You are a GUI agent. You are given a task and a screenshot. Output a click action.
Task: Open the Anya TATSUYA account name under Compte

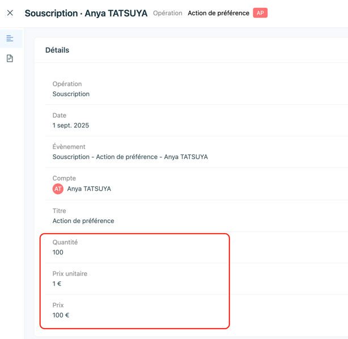click(x=89, y=189)
